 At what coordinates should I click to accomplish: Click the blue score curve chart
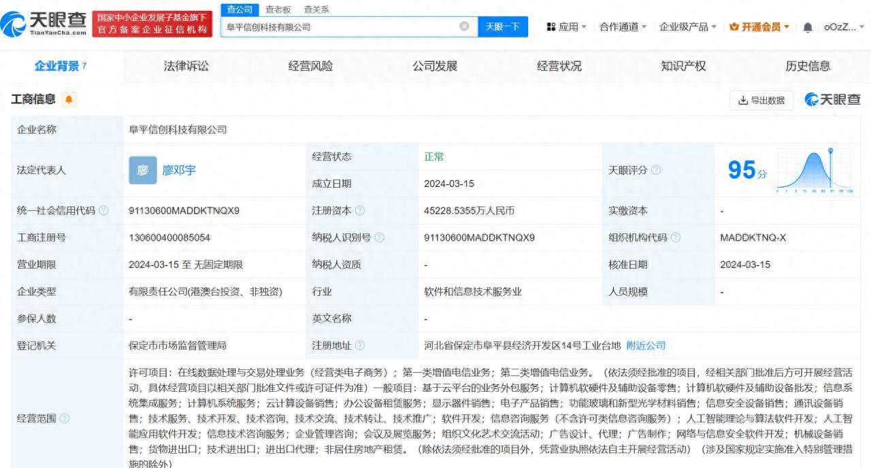tap(815, 170)
